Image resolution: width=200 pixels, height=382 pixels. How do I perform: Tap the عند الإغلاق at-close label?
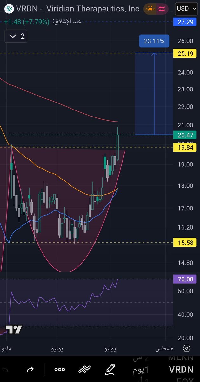point(67,21)
